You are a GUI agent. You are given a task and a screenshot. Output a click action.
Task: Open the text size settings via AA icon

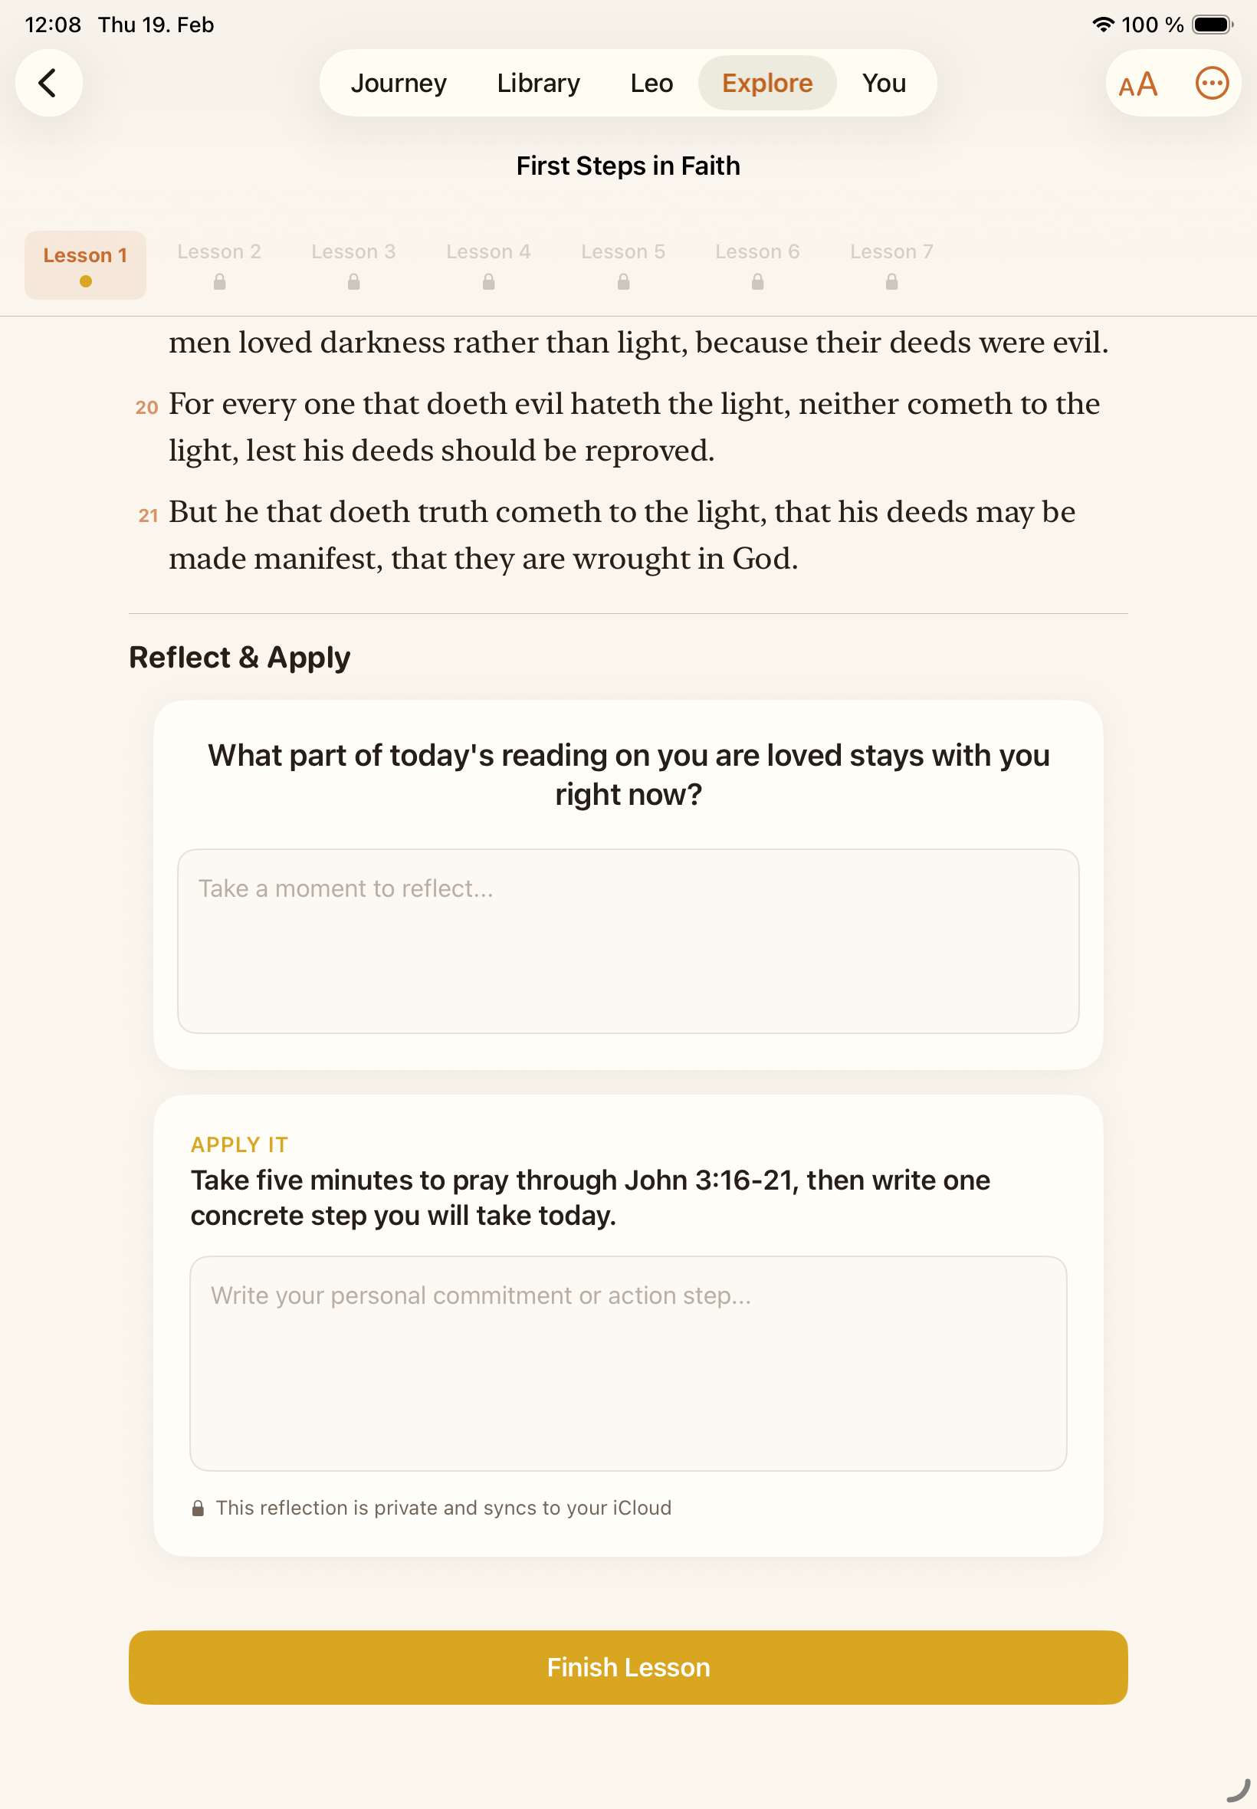coord(1137,83)
